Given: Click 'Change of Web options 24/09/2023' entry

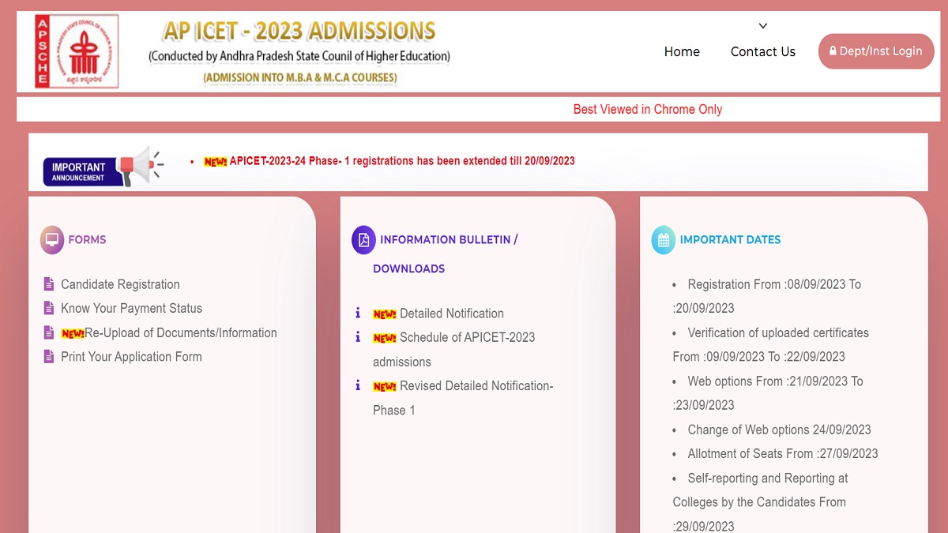Looking at the screenshot, I should [x=779, y=430].
